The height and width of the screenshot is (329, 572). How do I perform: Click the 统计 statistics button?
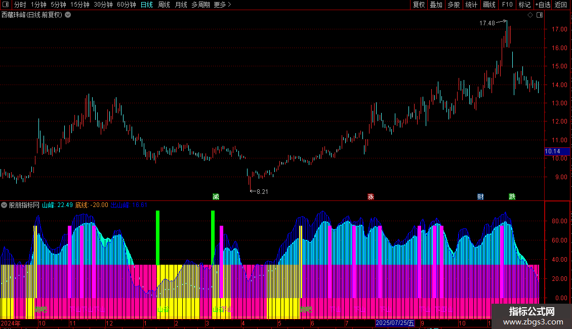[x=471, y=5]
